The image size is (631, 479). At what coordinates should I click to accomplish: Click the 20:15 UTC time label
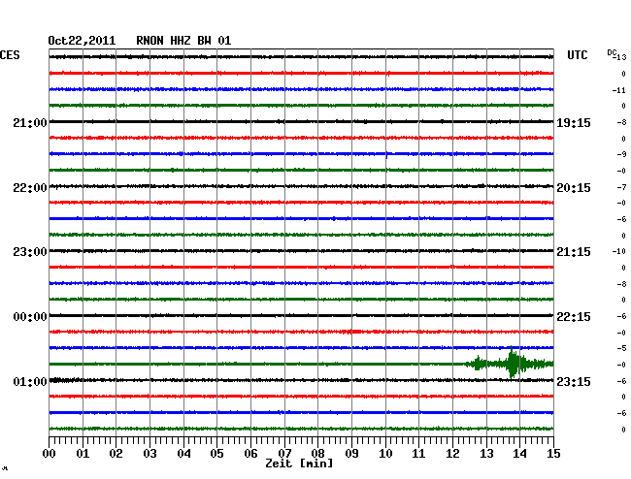[x=574, y=188]
